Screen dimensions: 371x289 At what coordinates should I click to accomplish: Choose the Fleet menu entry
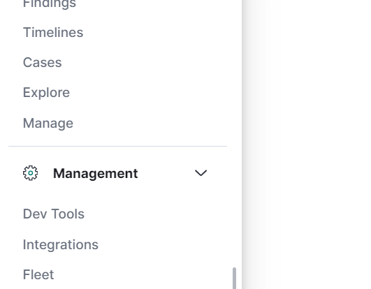38,274
